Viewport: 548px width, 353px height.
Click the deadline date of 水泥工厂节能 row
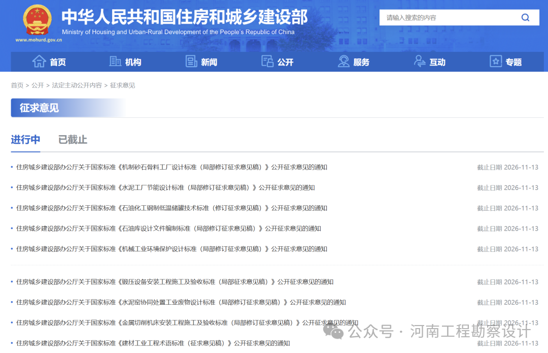pos(508,187)
